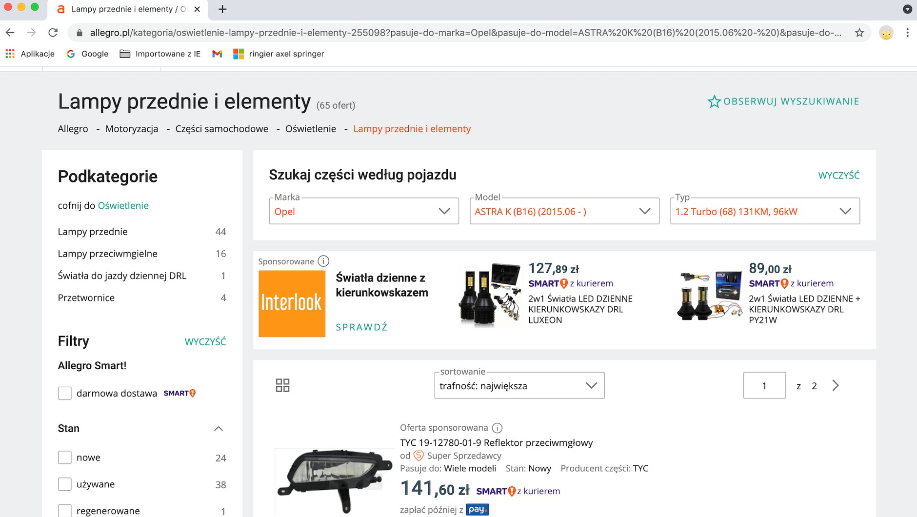Open the Google bookmark
The width and height of the screenshot is (917, 517).
tap(87, 54)
